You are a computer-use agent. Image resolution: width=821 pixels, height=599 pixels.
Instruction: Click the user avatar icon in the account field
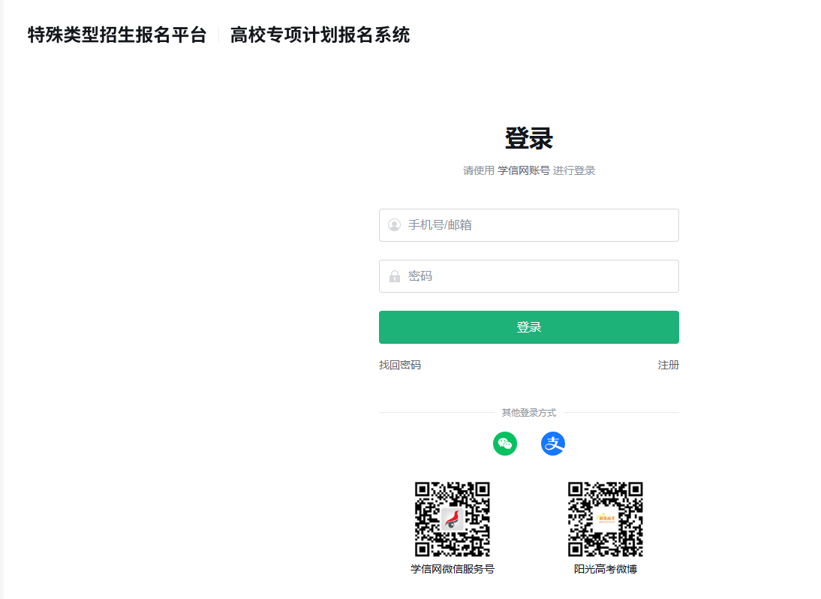[394, 225]
